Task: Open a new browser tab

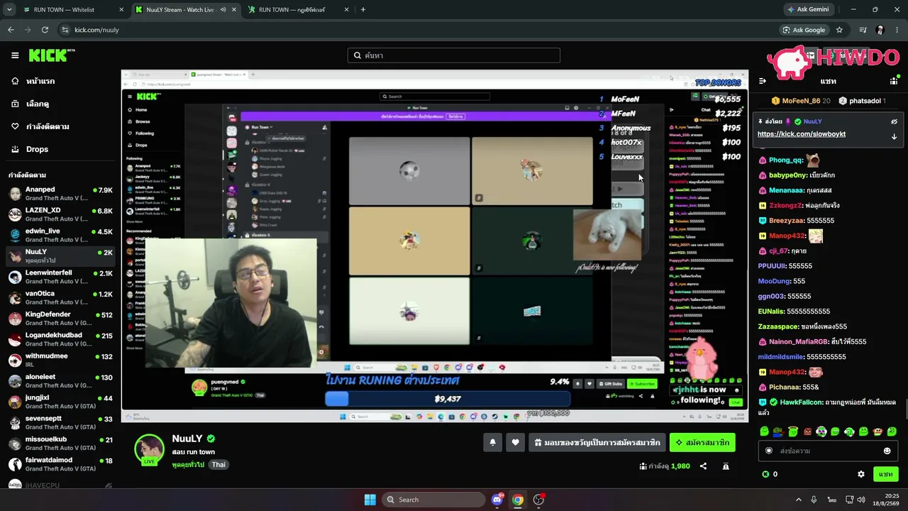Action: click(363, 10)
